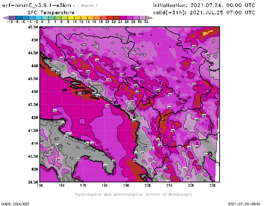Select the dark blue -8 to -6 legend swatch
Screen dimensions: 267x206
pos(19,18)
